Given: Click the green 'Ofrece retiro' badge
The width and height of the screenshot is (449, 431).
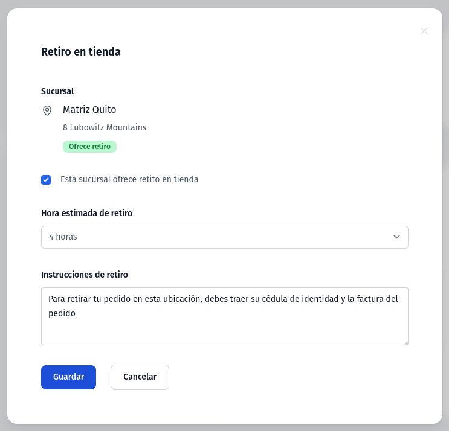Looking at the screenshot, I should coord(89,147).
